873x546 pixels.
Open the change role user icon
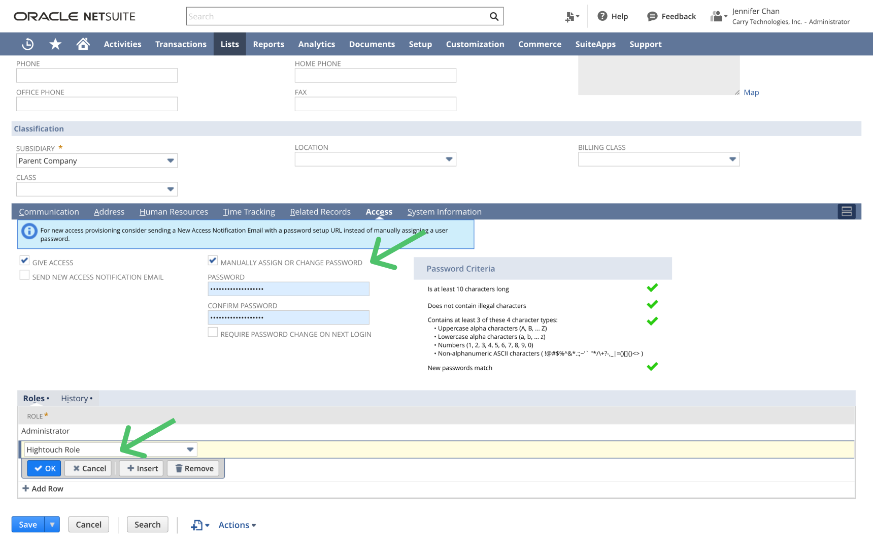pos(718,16)
